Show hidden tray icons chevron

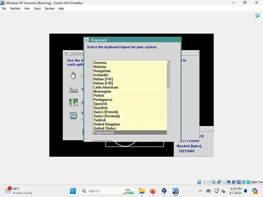click(x=200, y=191)
